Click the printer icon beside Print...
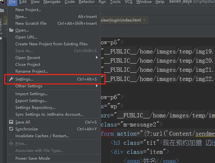Viewport: 215px width, 163px height. (11, 144)
